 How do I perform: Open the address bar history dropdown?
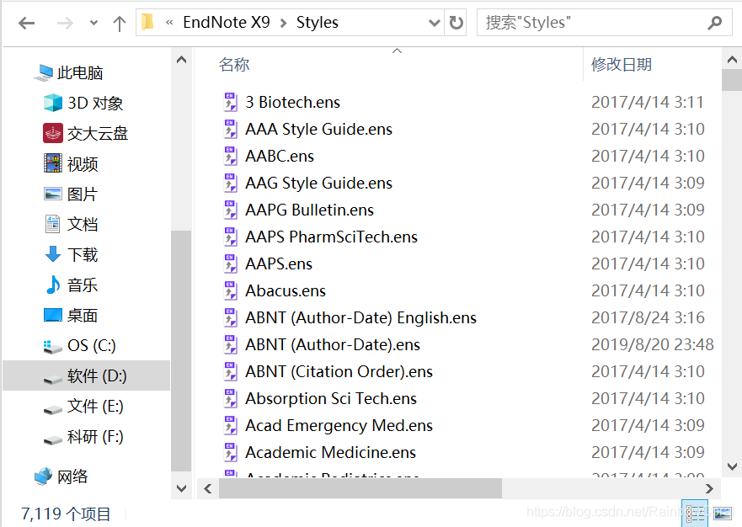point(434,23)
